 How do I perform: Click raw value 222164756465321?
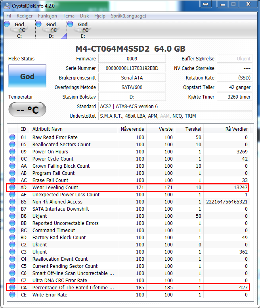227,202
